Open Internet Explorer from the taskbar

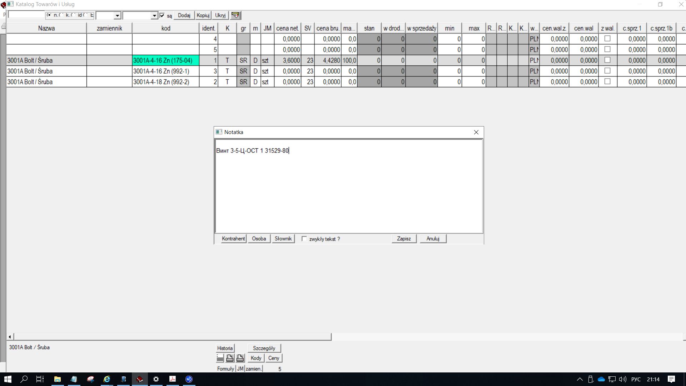(106, 379)
